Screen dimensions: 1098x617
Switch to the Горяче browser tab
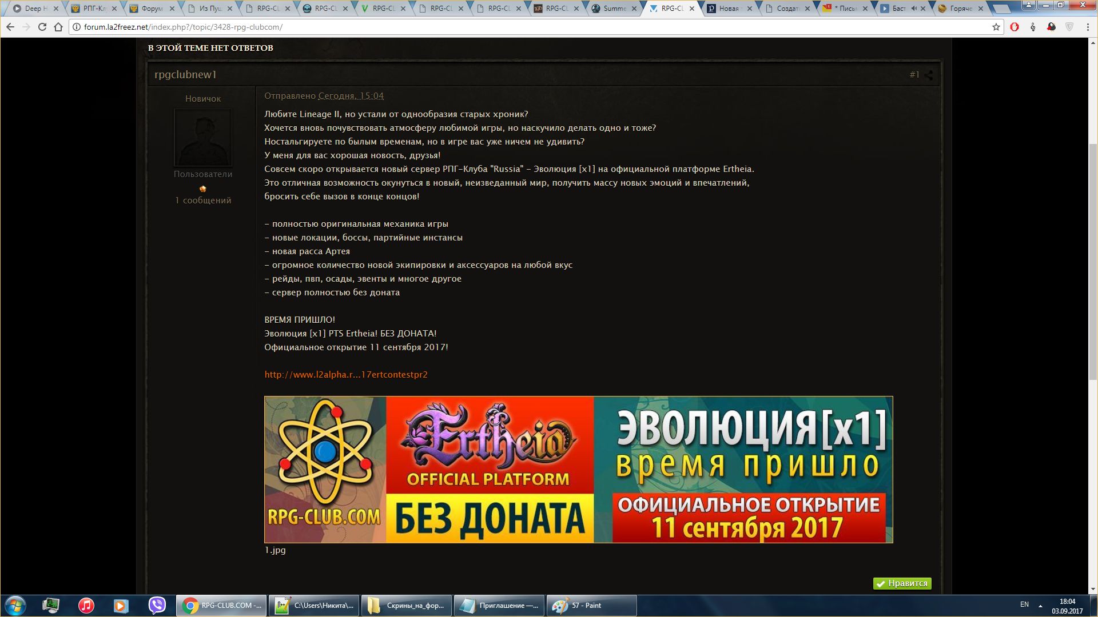961,9
